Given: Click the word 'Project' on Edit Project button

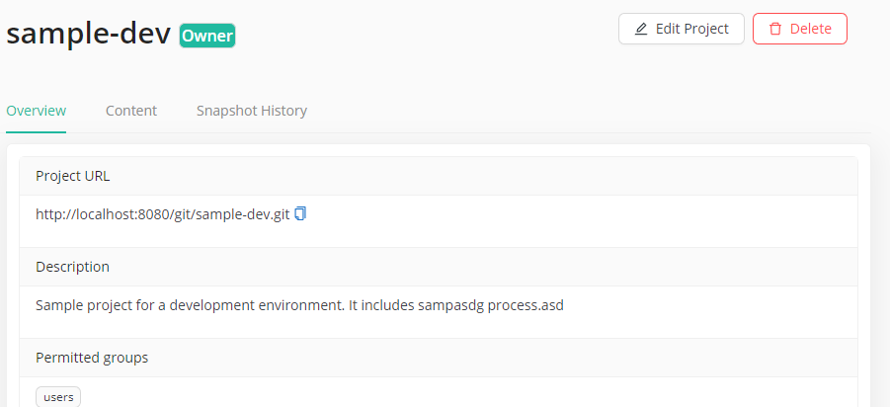Looking at the screenshot, I should coord(706,29).
